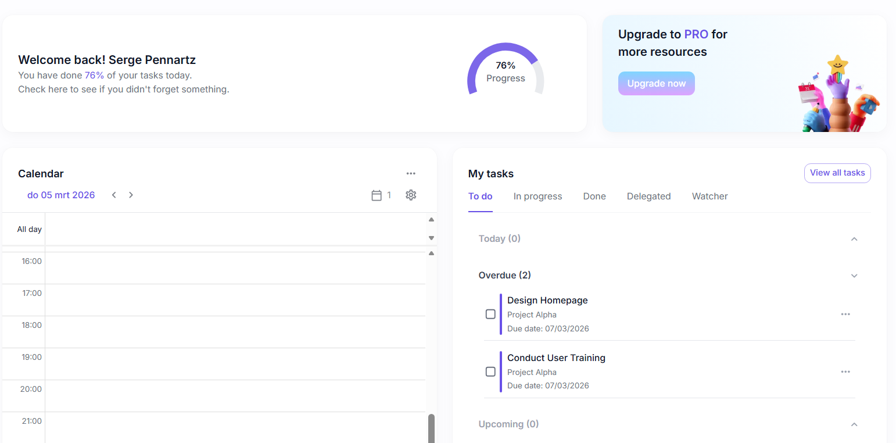Image resolution: width=896 pixels, height=443 pixels.
Task: Open the Conduct User Training task title
Action: 556,358
